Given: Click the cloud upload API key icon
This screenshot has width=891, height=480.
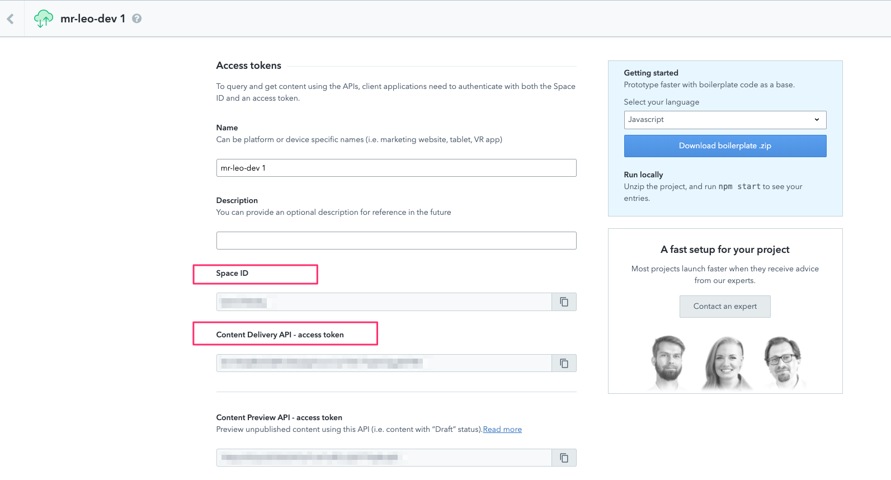Looking at the screenshot, I should 44,18.
